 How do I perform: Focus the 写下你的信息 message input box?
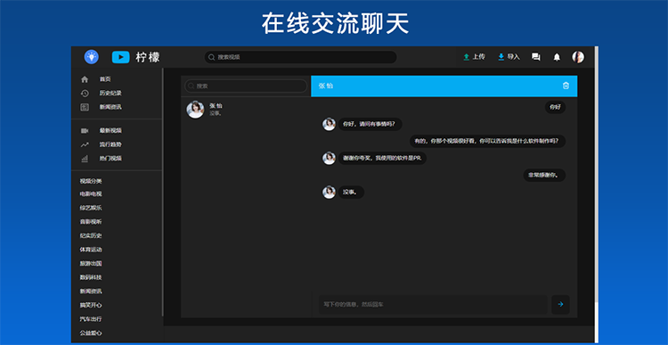click(x=433, y=305)
